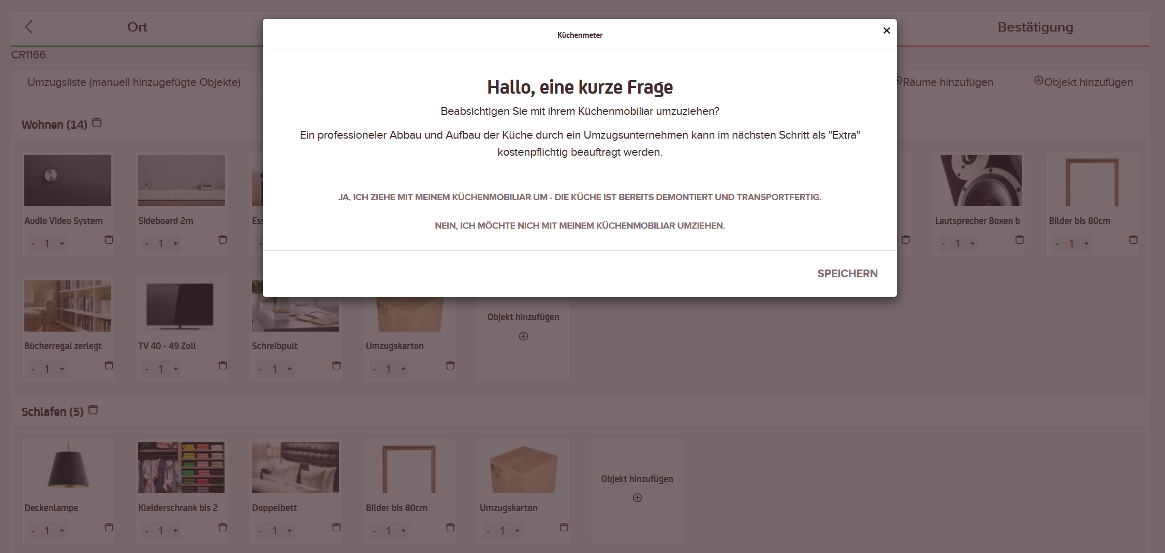Viewport: 1165px width, 553px height.
Task: Remove Sideboard 2m with trash icon
Action: [223, 240]
